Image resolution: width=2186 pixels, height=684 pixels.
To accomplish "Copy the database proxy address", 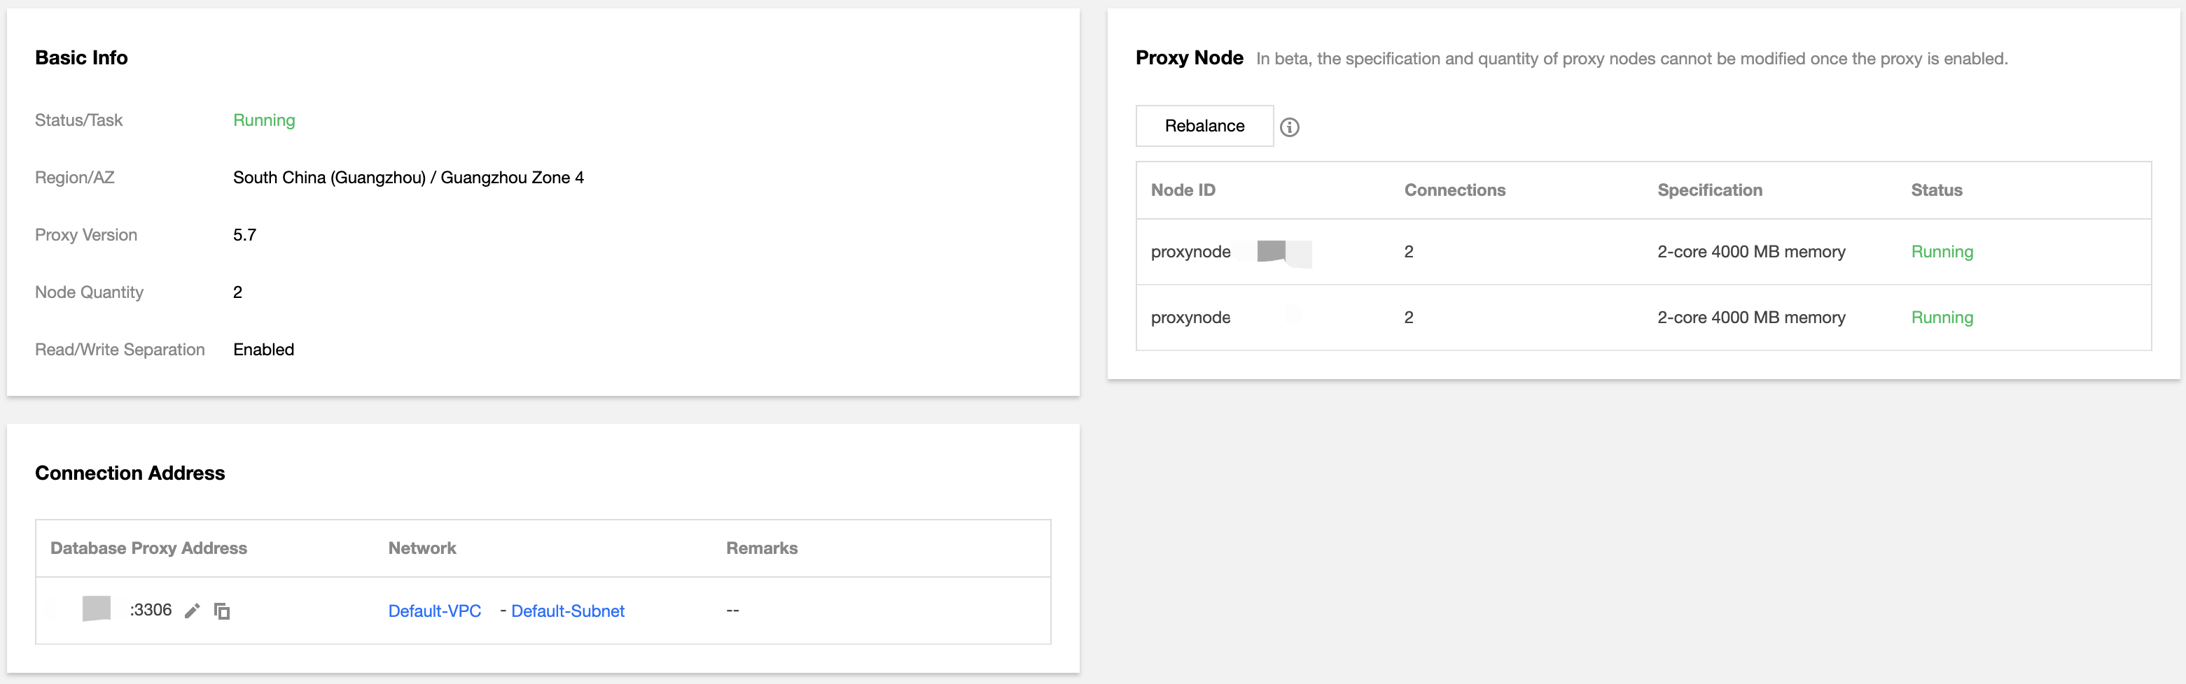I will point(223,611).
